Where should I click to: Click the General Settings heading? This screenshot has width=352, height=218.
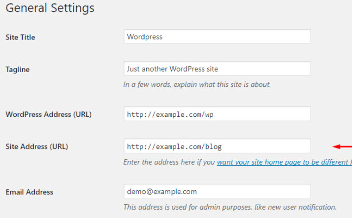pos(50,8)
